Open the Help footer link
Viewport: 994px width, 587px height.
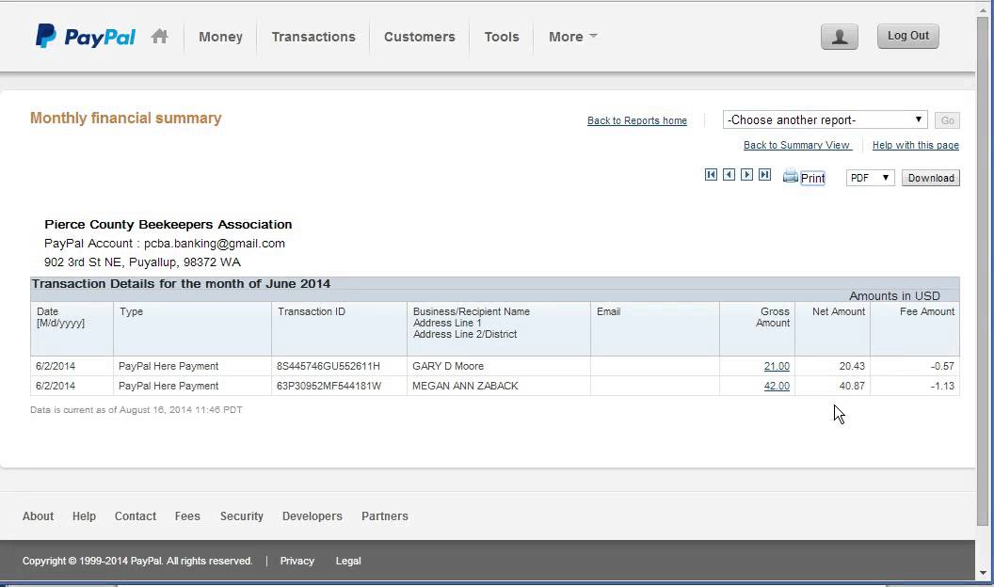84,516
